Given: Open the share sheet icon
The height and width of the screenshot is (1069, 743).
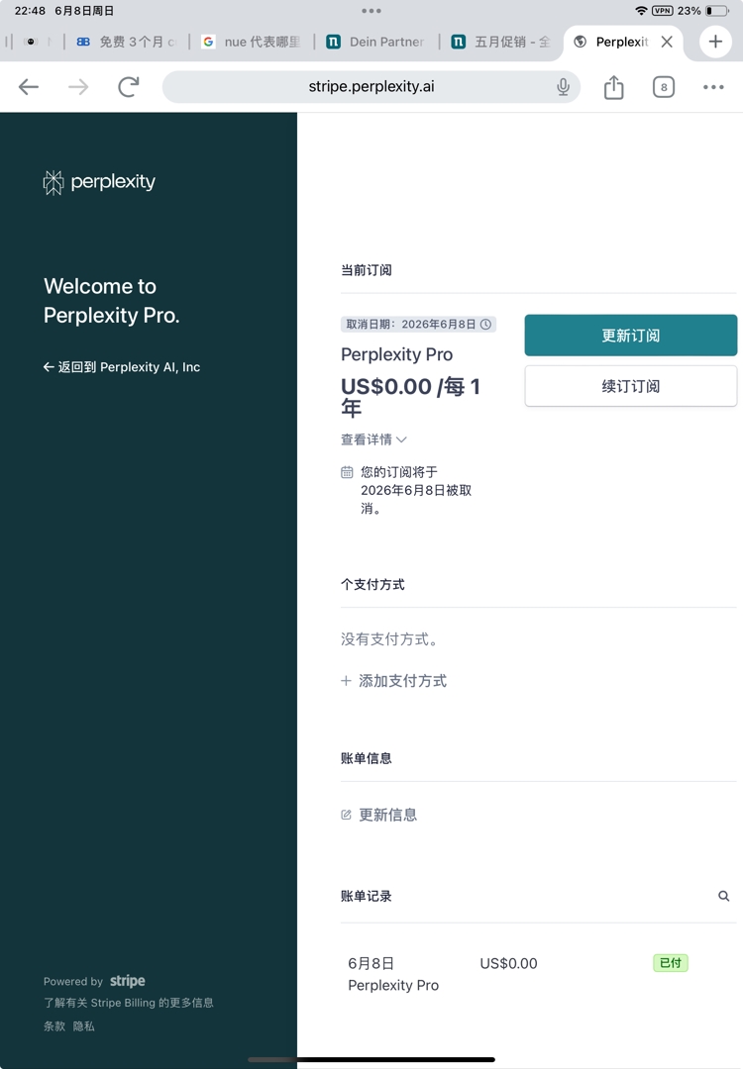Looking at the screenshot, I should pos(614,86).
